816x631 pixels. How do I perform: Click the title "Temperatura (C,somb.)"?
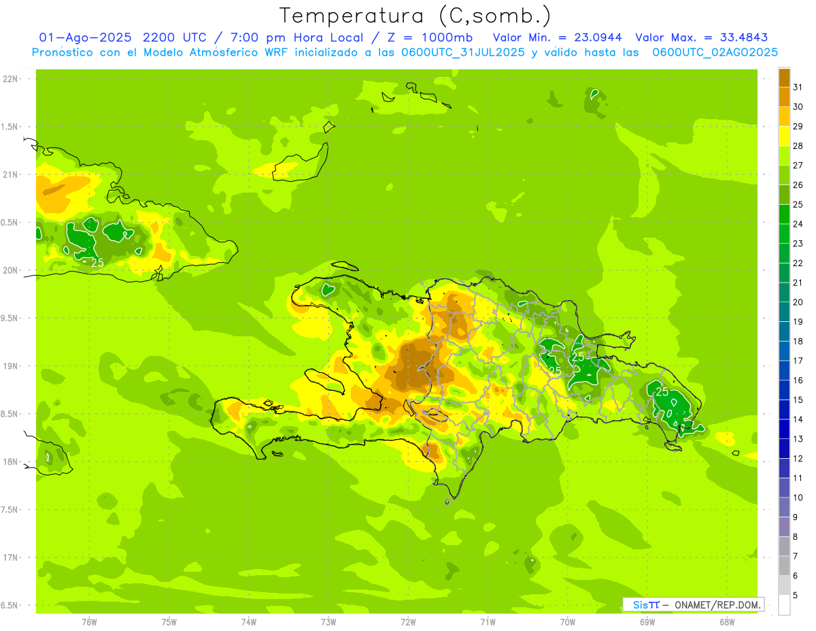415,16
